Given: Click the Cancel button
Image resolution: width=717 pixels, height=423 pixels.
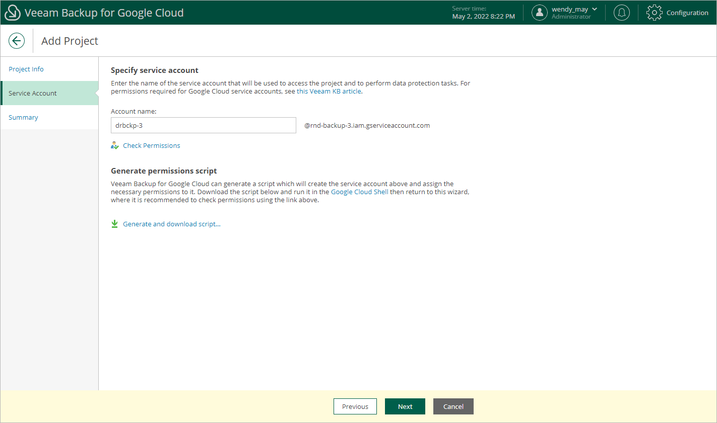Looking at the screenshot, I should pos(453,406).
